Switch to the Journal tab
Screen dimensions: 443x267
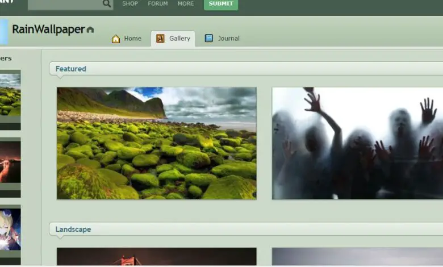tap(222, 39)
